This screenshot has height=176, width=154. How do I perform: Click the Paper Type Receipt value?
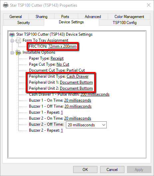coord(57,58)
